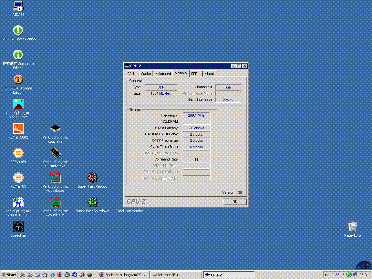Click Cycle Time (Tras) 6 clocks value
Viewport: 372px width, 279px height.
pyautogui.click(x=196, y=147)
